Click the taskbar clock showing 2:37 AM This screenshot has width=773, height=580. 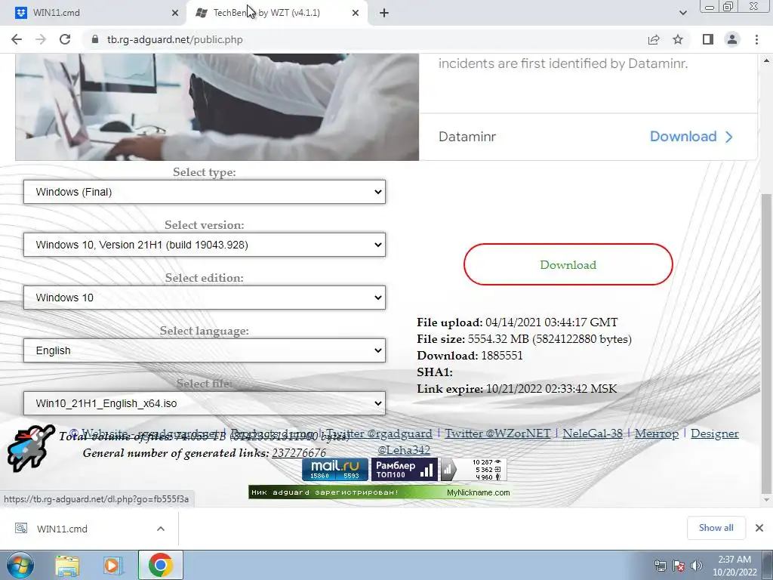point(735,566)
